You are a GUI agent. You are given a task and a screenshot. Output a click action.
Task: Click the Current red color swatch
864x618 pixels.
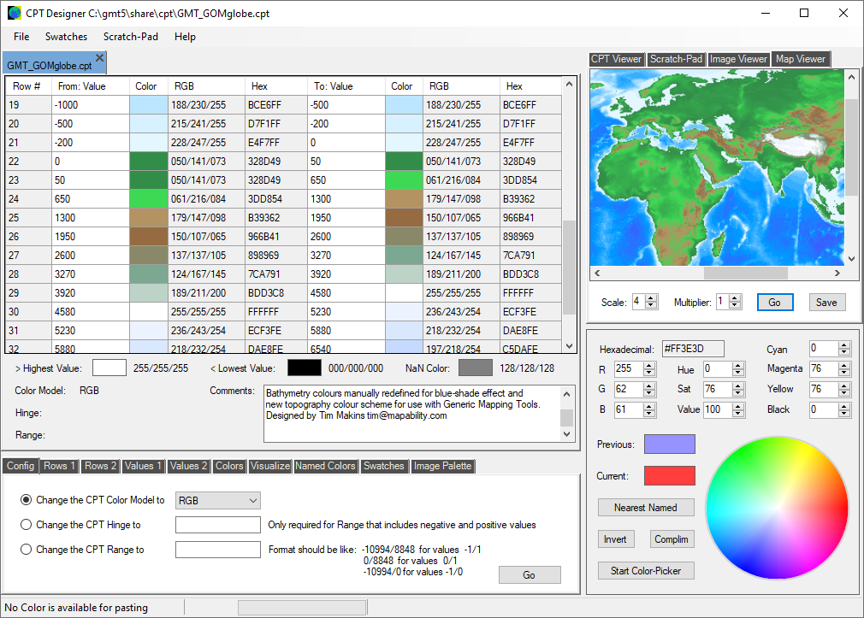[x=670, y=475]
